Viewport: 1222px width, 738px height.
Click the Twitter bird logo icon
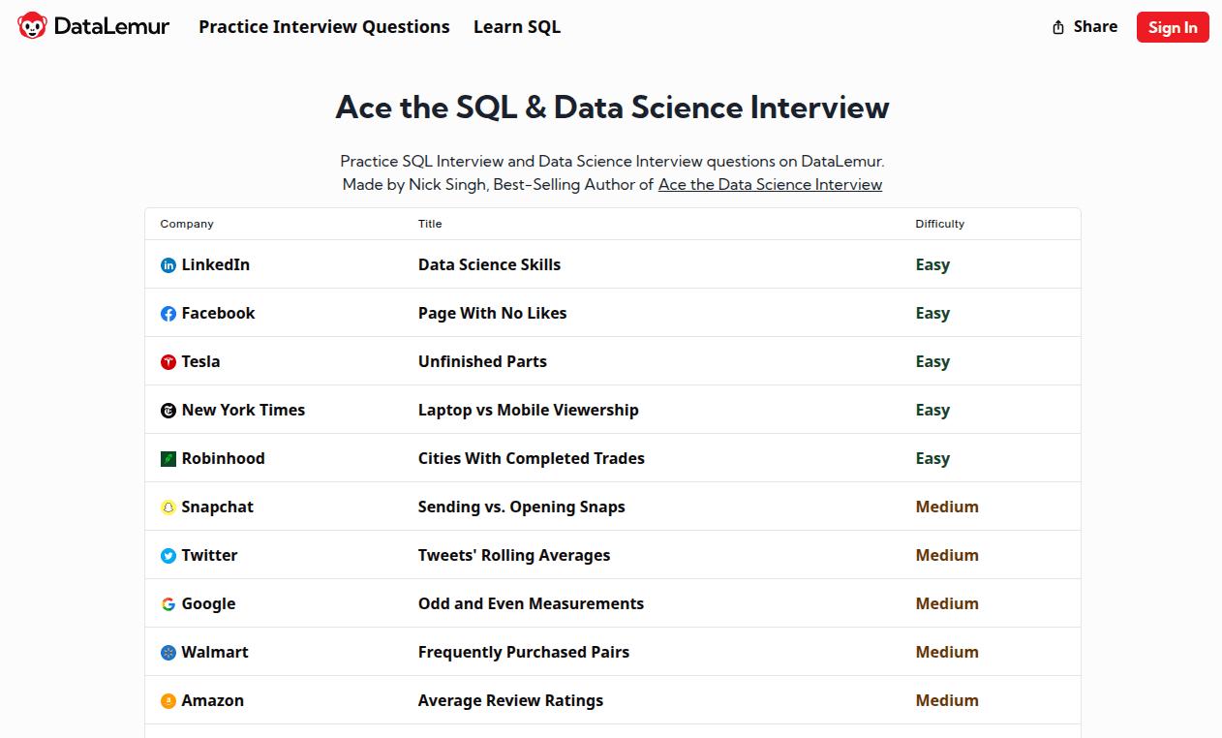(168, 556)
